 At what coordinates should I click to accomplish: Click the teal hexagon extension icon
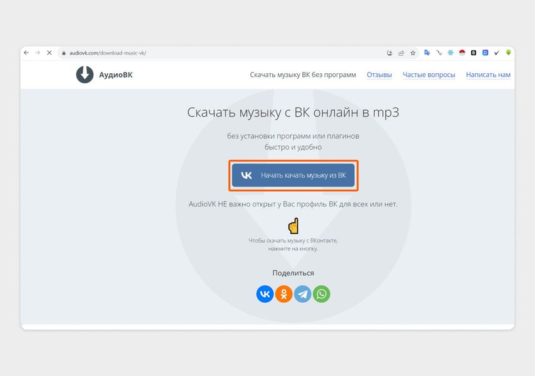(451, 53)
